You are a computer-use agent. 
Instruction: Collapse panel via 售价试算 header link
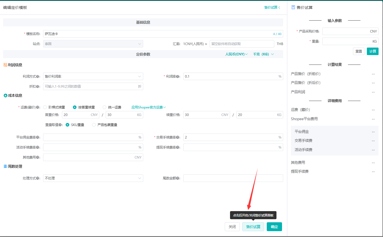[272, 8]
